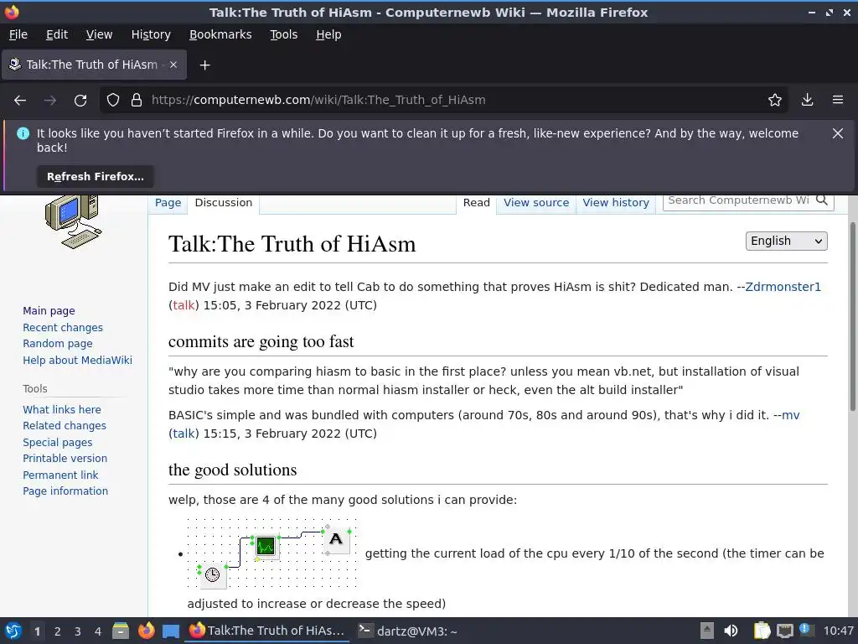This screenshot has height=644, width=858.
Task: Launch the file manager from the taskbar
Action: point(121,631)
